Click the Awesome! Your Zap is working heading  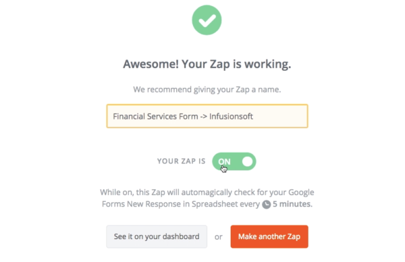pyautogui.click(x=207, y=64)
